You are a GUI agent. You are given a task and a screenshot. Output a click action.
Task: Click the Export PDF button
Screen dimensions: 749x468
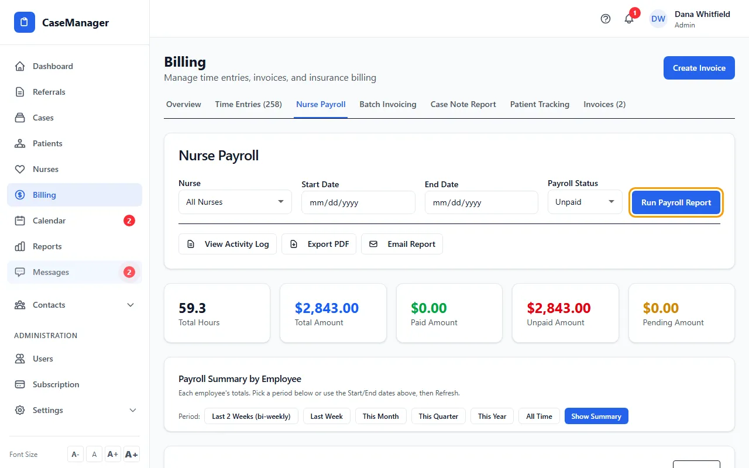(319, 244)
